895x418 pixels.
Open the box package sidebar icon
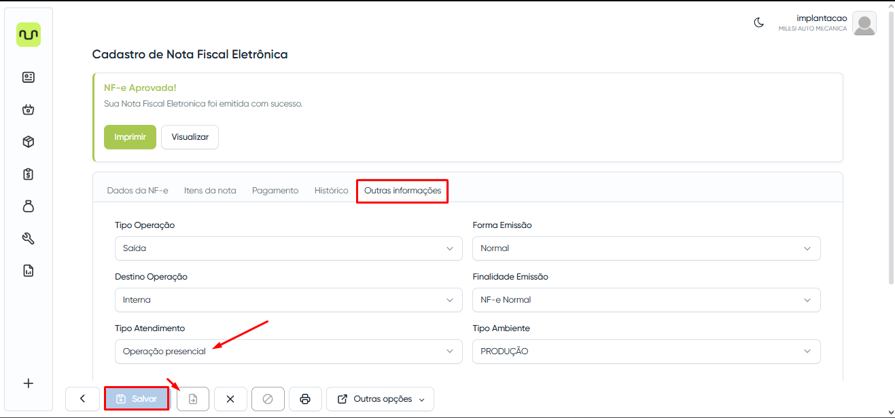pyautogui.click(x=29, y=142)
